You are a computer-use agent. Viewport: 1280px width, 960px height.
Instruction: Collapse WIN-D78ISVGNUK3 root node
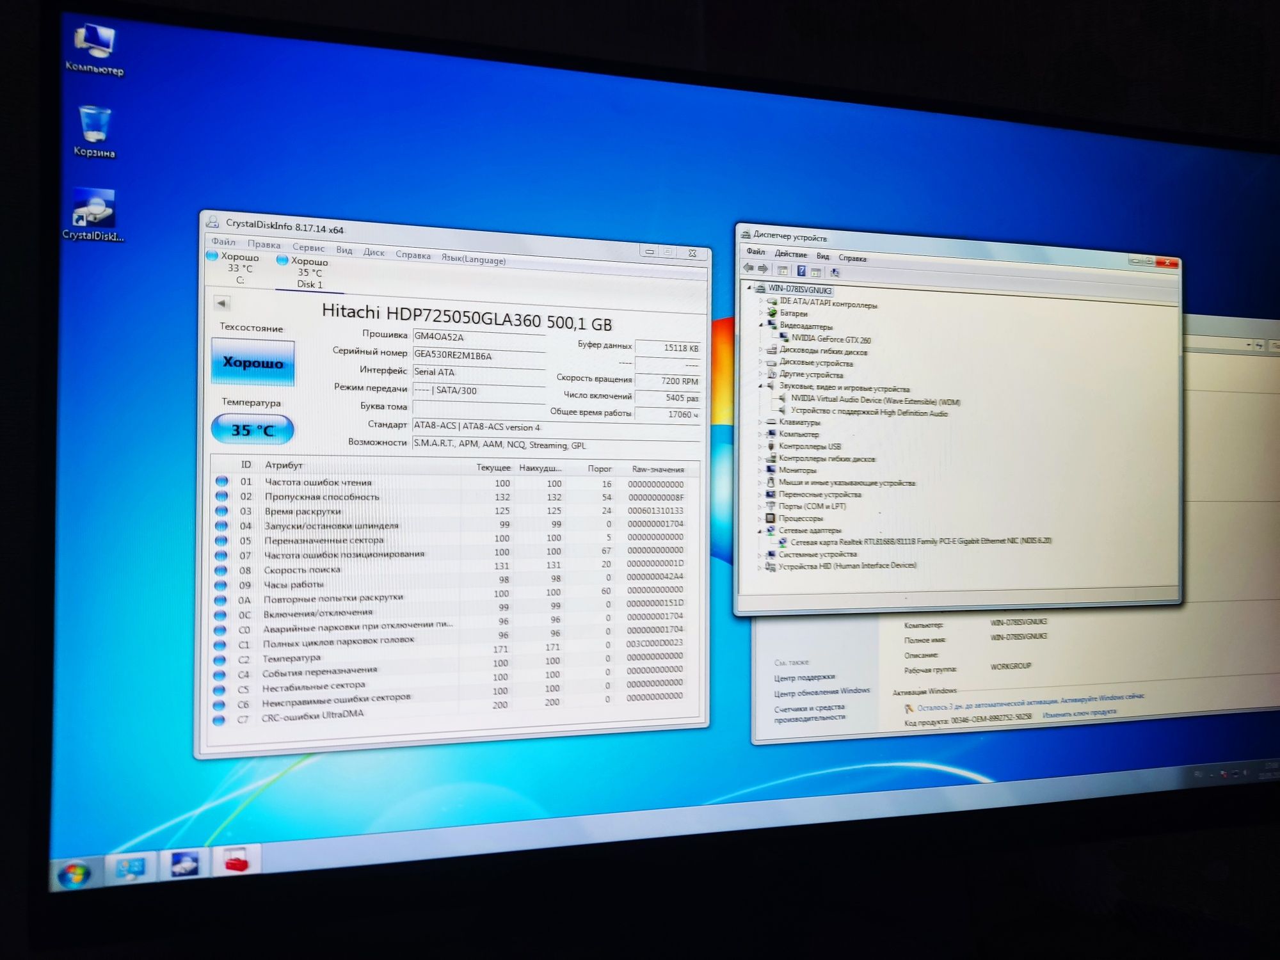749,287
